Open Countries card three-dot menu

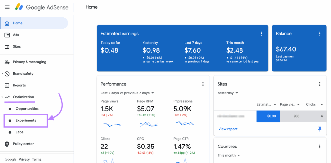[x=320, y=147]
